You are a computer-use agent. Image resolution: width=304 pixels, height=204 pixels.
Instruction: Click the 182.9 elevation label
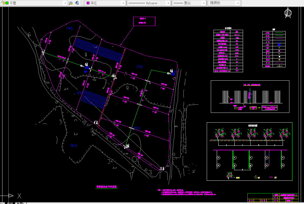pos(74,146)
